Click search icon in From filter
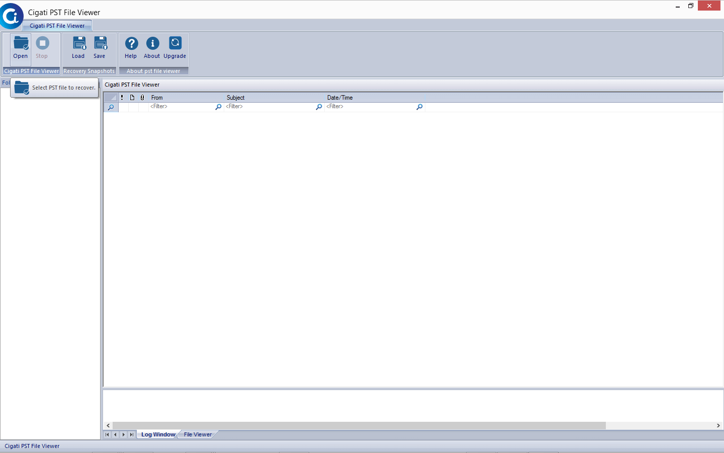This screenshot has width=724, height=453. [218, 107]
